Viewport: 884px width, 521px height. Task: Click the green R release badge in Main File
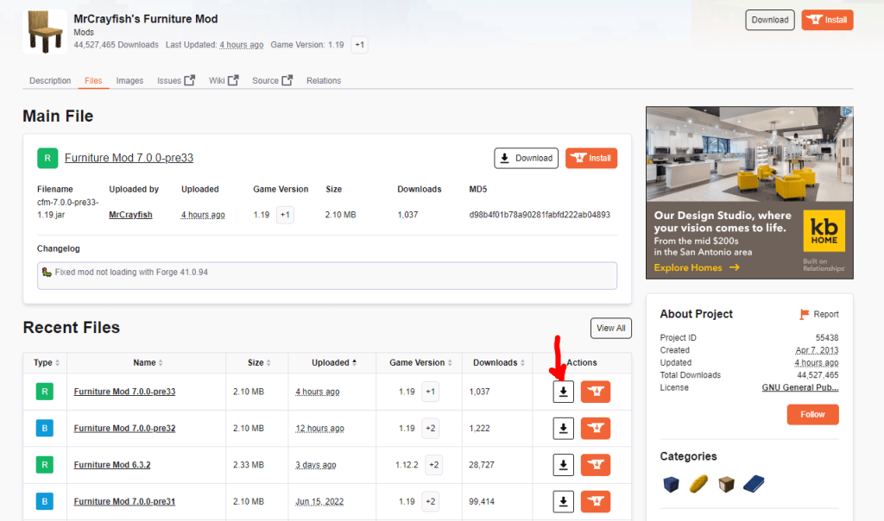[47, 158]
